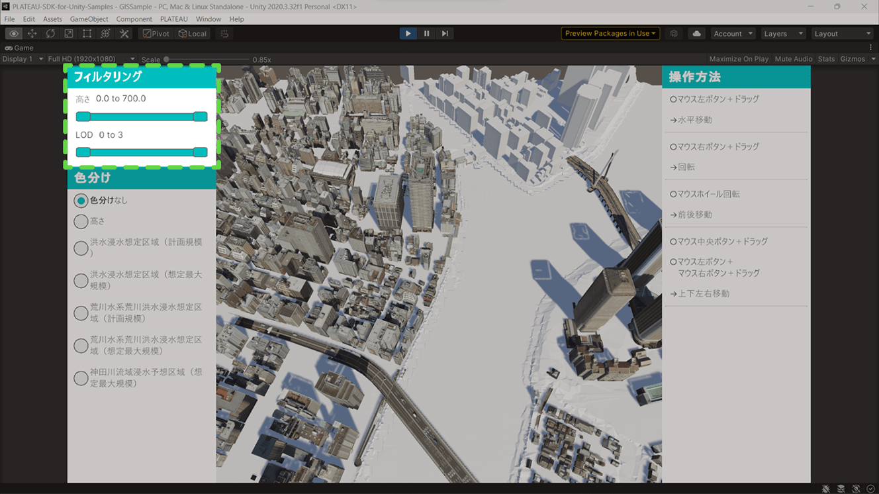Toggle debugger bug icon in status bar
This screenshot has height=494, width=879.
[x=826, y=489]
